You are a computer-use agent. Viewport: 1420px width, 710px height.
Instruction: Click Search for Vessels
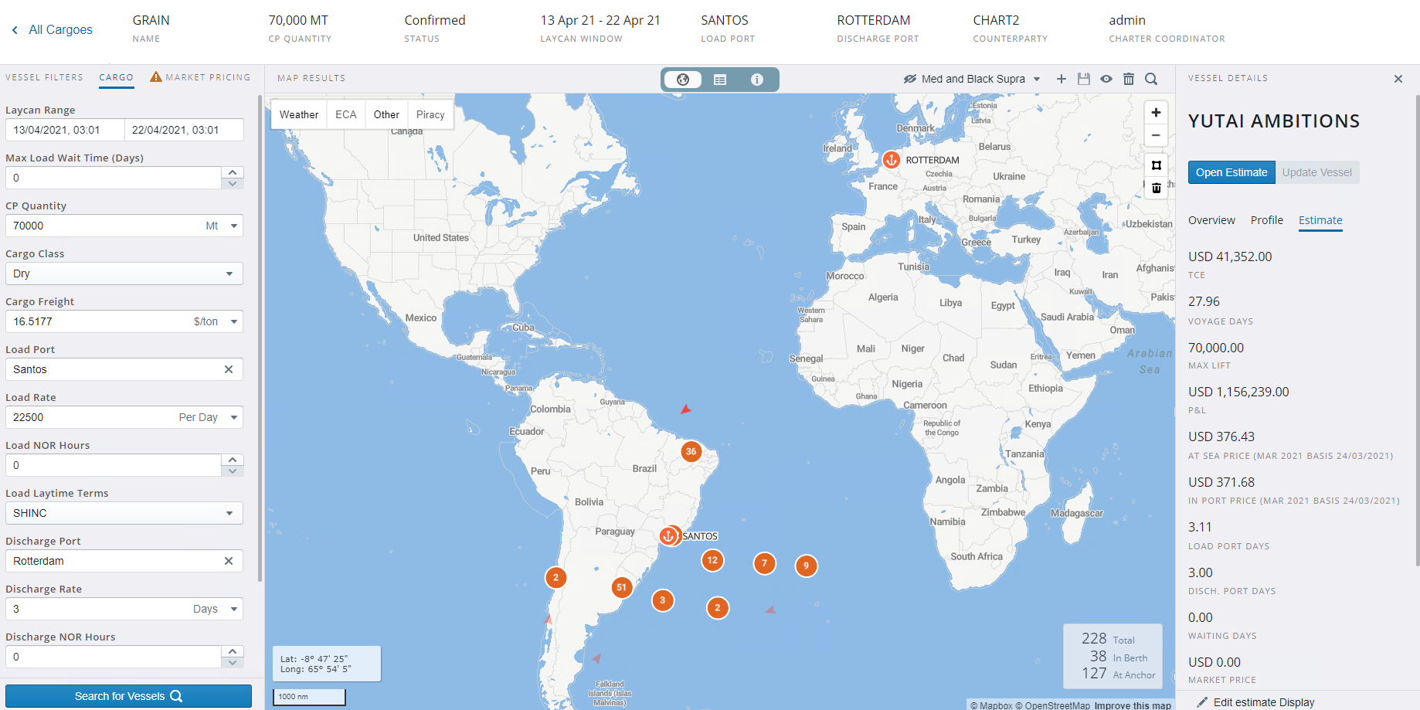pyautogui.click(x=128, y=695)
